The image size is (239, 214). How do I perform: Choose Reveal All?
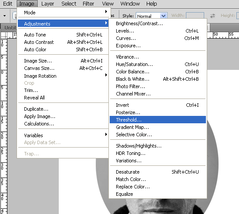pyautogui.click(x=63, y=98)
